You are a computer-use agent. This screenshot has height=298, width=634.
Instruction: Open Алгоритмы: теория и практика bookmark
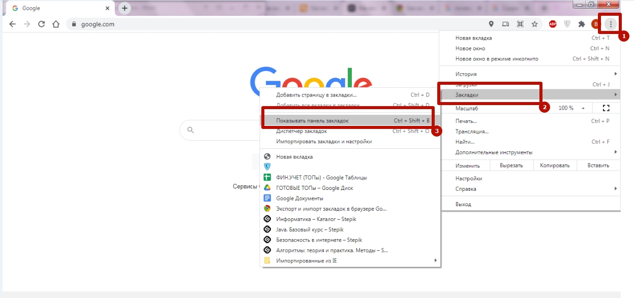350,250
